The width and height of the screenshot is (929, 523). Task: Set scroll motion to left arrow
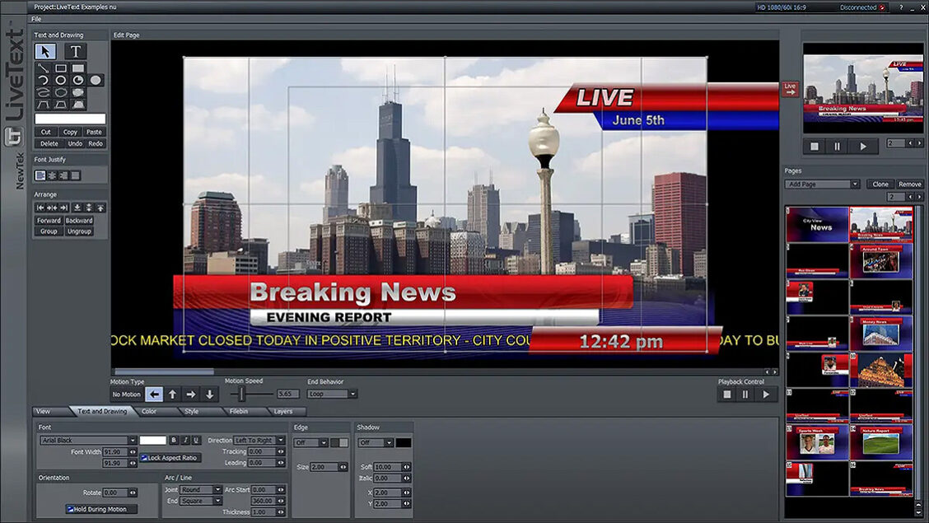(154, 395)
